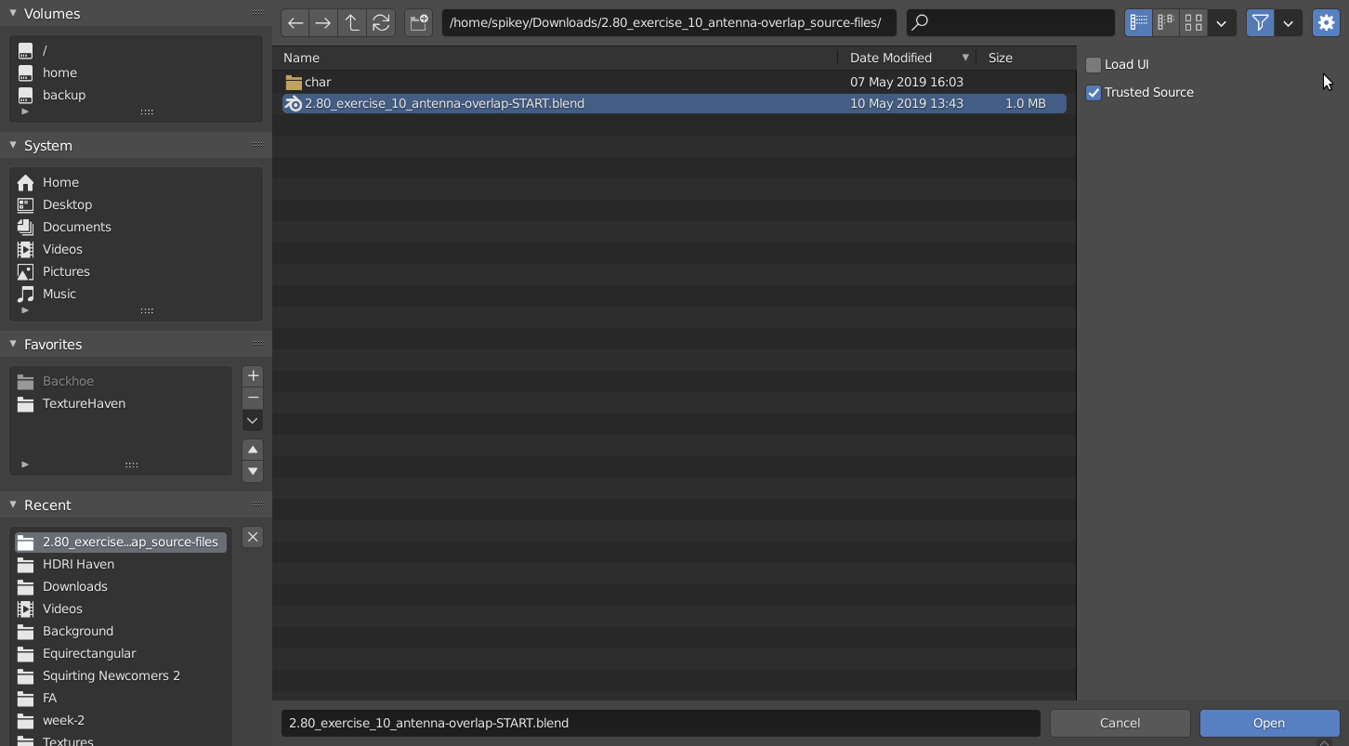Expand the filter options dropdown
Viewport: 1349px width, 746px height.
(x=1288, y=22)
